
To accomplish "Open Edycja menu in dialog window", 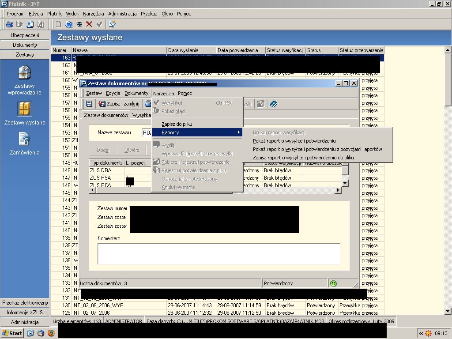I will point(113,93).
